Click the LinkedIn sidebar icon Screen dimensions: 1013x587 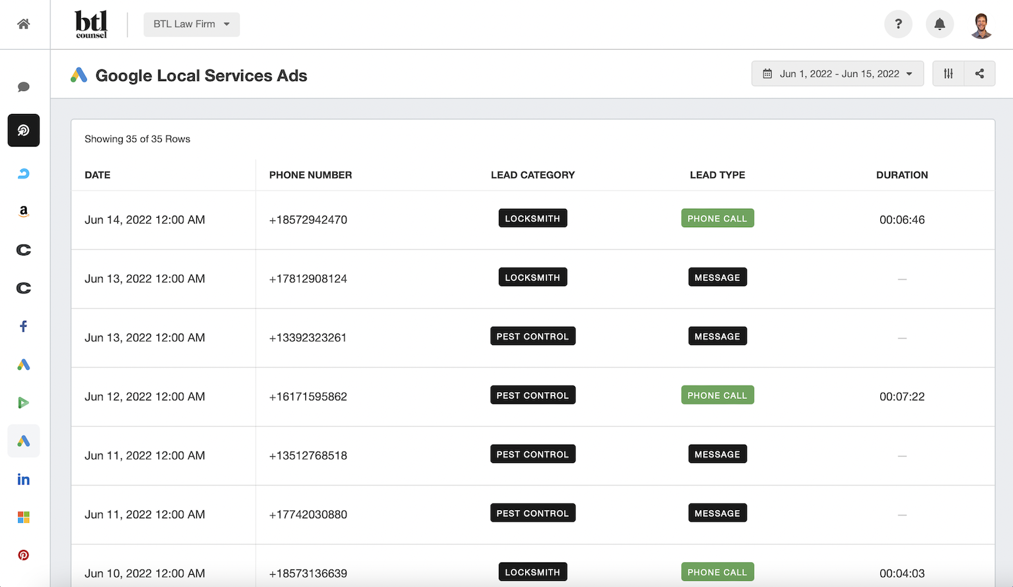(x=24, y=479)
